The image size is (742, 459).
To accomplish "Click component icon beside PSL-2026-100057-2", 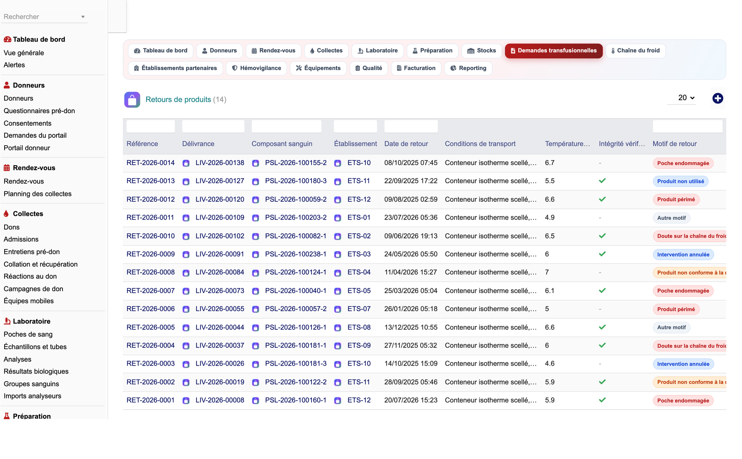I will tap(255, 309).
